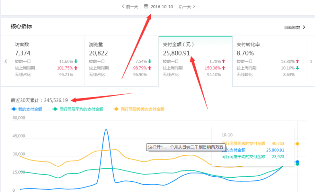Screen dimensions: 315x192
Task: Go to next day with 后一天
Action: pos(187,7)
